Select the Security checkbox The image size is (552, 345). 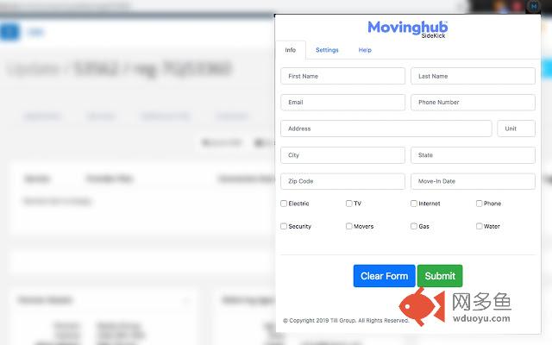tap(285, 226)
